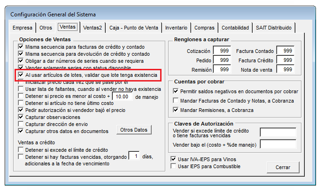Check Mandar Facturas de Contado y Notas, a Cobranza
The image size is (324, 193).
(176, 101)
